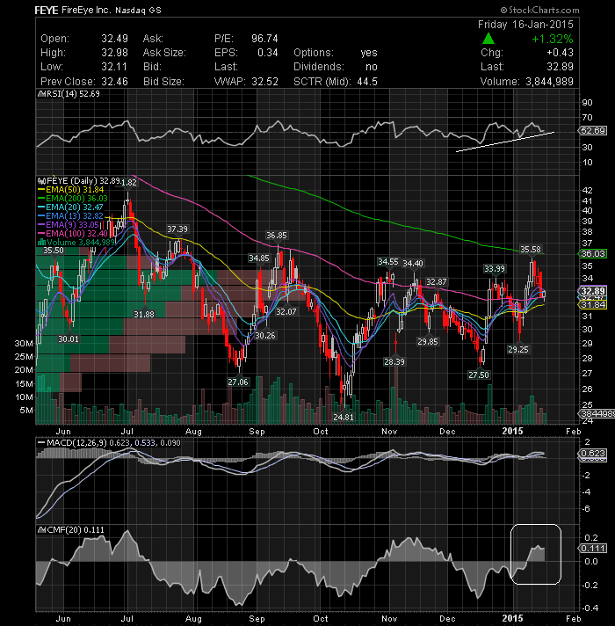The height and width of the screenshot is (626, 615).
Task: Click the 30.01 June low label
Action: (x=69, y=339)
